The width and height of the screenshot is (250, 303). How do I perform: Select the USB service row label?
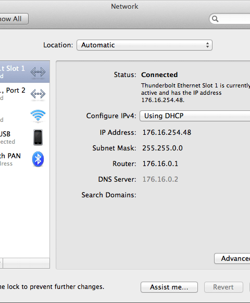tap(5, 134)
